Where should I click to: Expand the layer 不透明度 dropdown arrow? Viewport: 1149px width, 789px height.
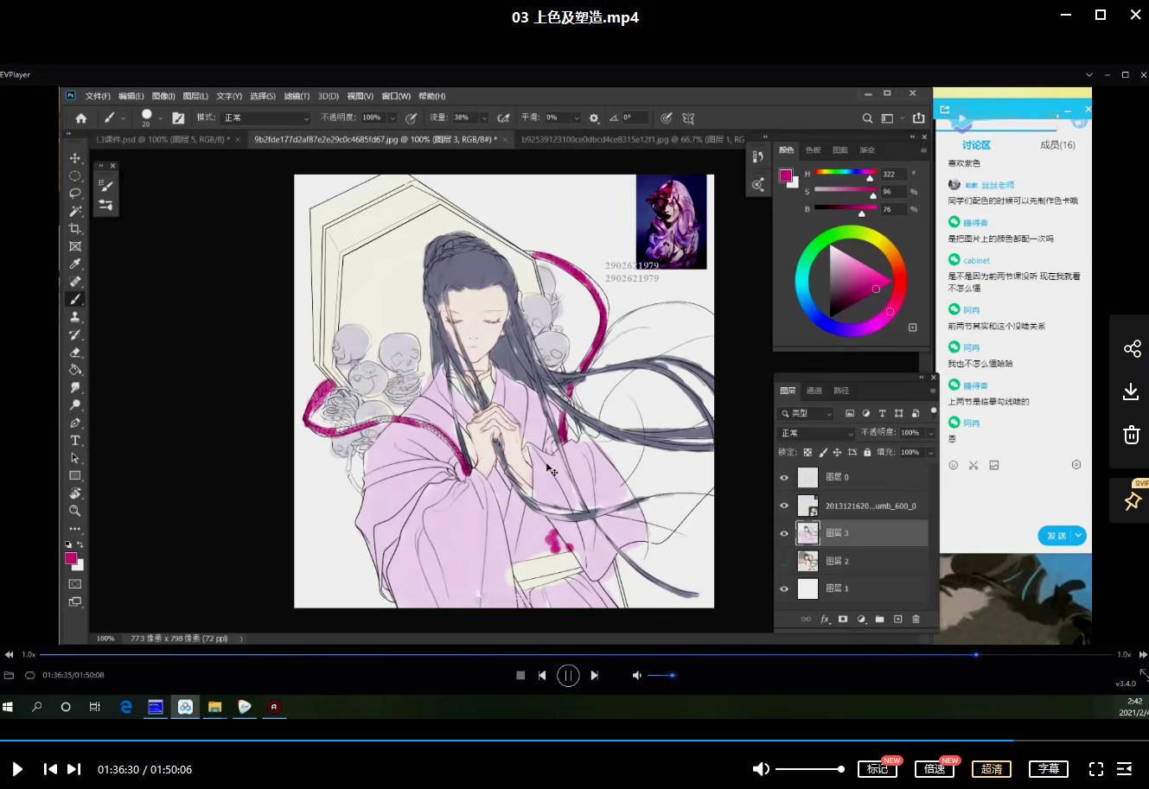(x=930, y=433)
